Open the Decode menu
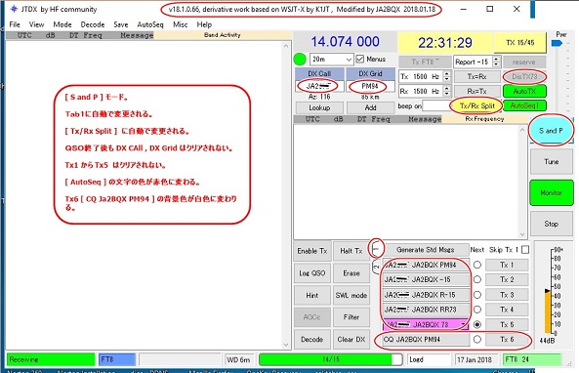579x373 pixels. (93, 24)
